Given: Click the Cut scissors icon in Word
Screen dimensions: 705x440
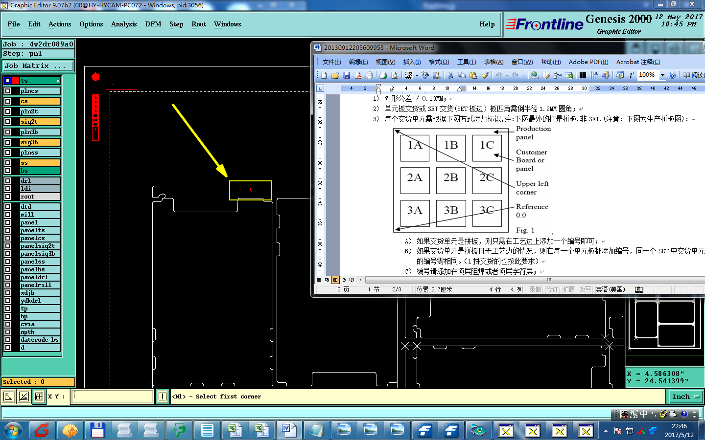Looking at the screenshot, I should (450, 75).
